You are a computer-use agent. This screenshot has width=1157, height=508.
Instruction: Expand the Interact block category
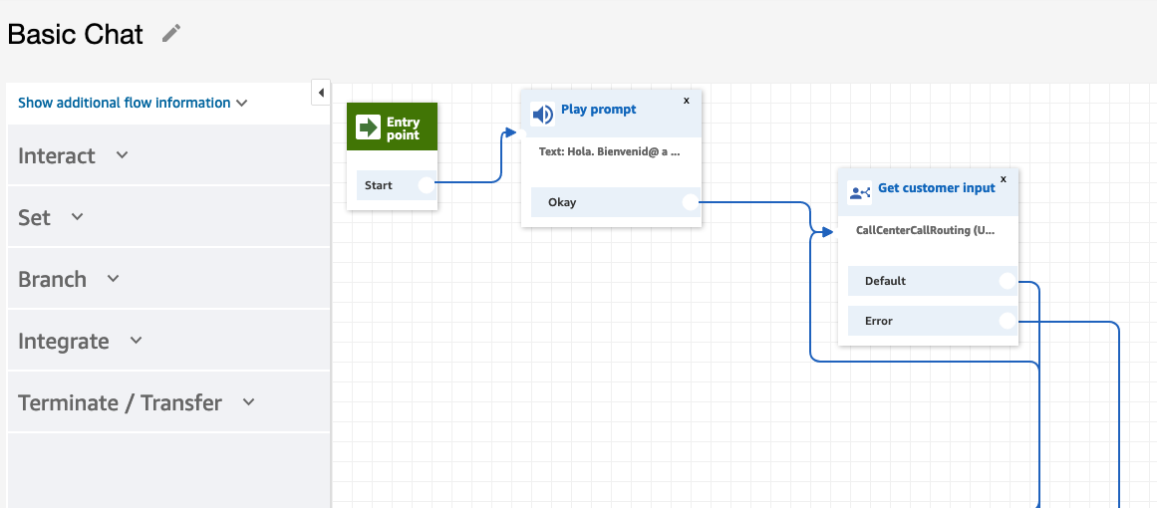(74, 155)
